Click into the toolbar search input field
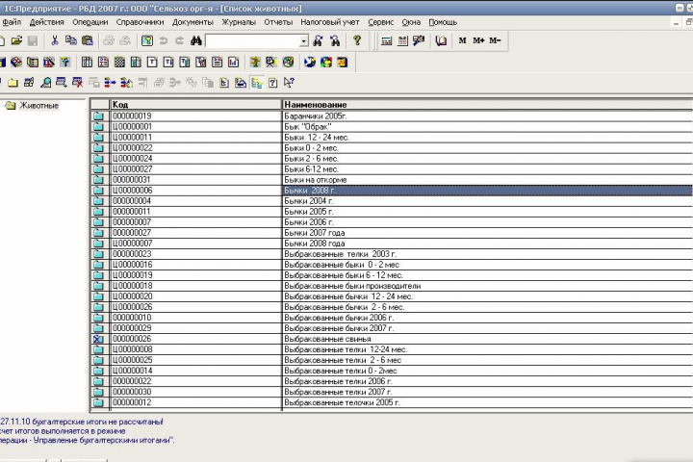The image size is (693, 462). (253, 41)
